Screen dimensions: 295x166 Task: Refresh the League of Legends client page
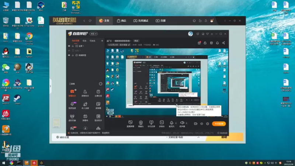(90, 21)
